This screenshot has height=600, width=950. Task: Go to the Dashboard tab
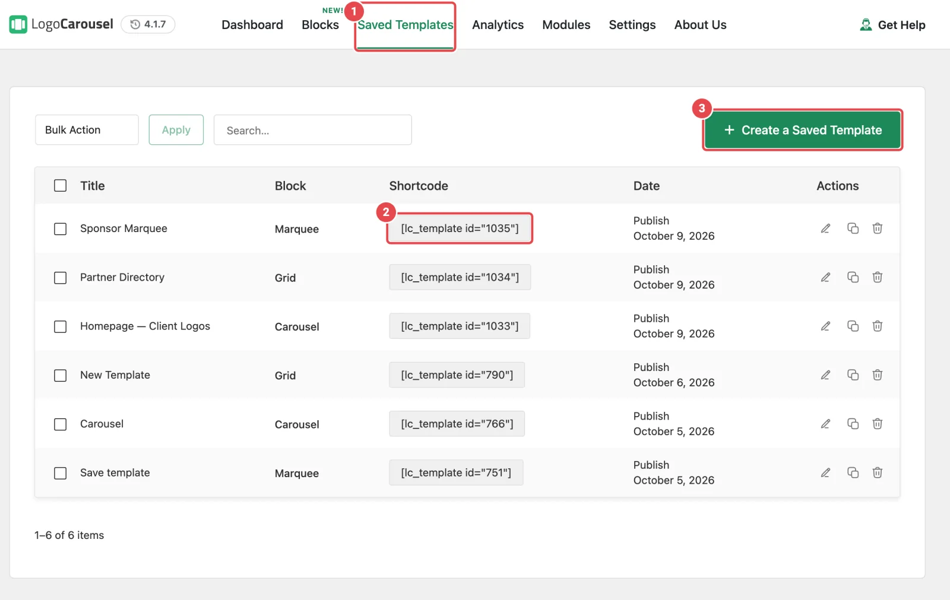click(x=252, y=25)
